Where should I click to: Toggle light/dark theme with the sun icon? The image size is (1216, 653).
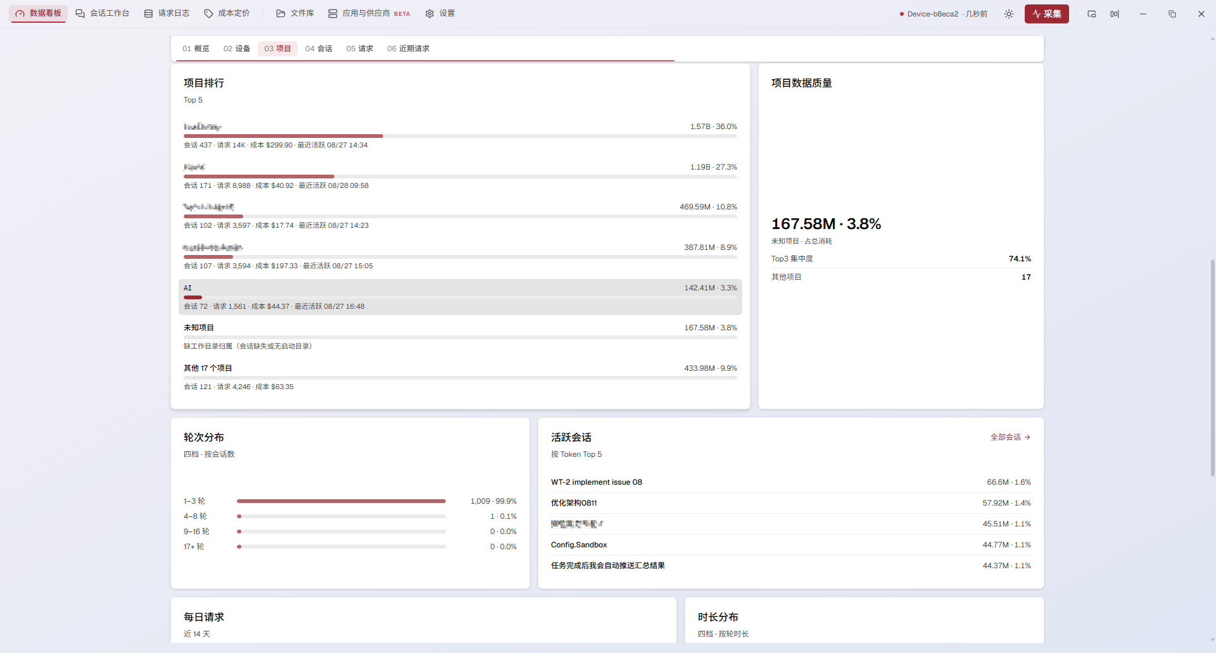(1009, 14)
